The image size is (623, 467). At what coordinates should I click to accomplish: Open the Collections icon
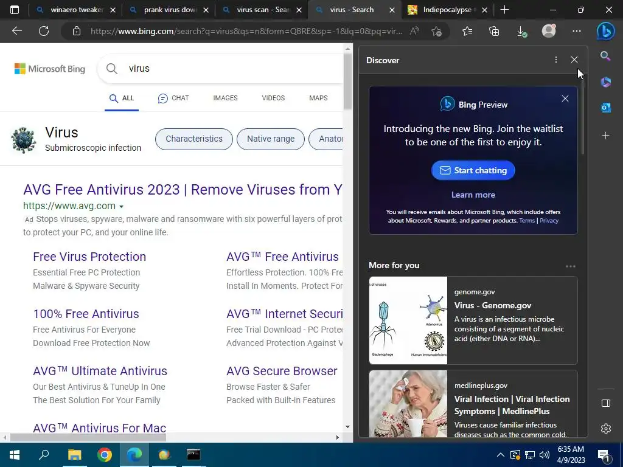494,31
